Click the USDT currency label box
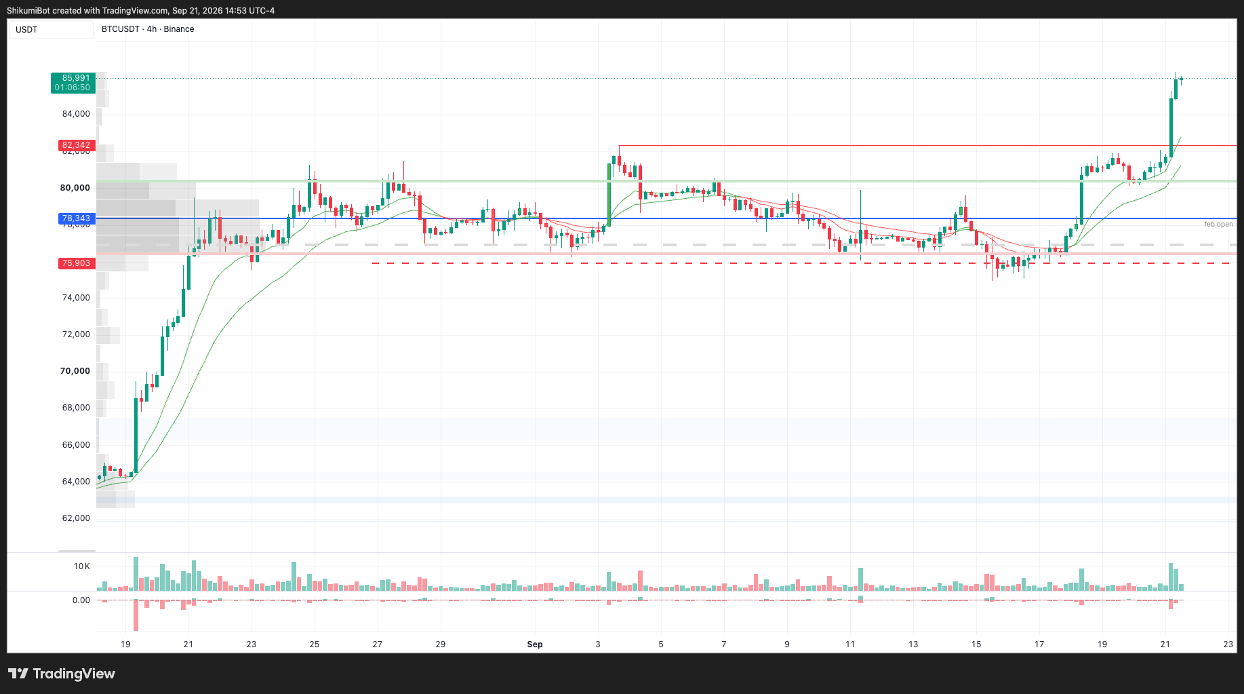 51,30
